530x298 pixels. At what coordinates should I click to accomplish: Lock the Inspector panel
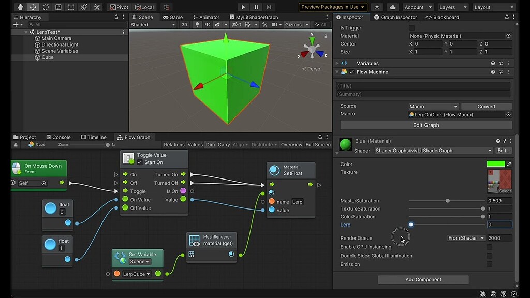coord(507,17)
